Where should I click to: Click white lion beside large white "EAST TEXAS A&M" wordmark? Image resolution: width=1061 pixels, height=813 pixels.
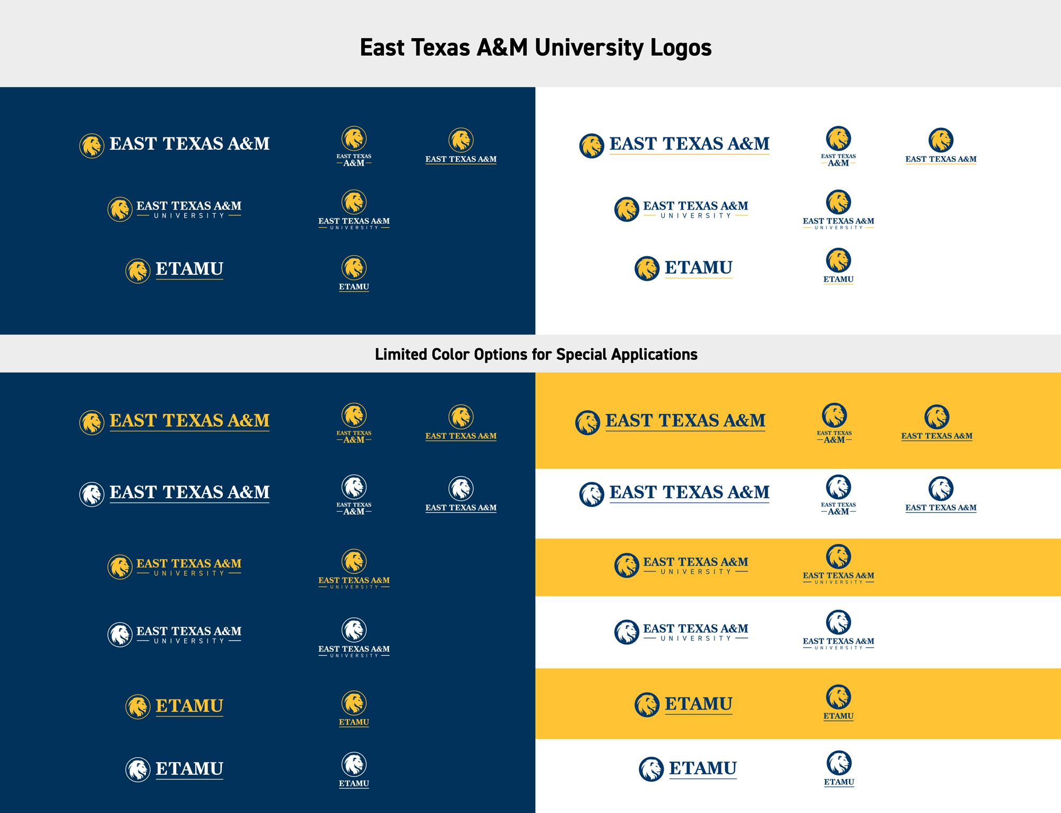pos(92,494)
